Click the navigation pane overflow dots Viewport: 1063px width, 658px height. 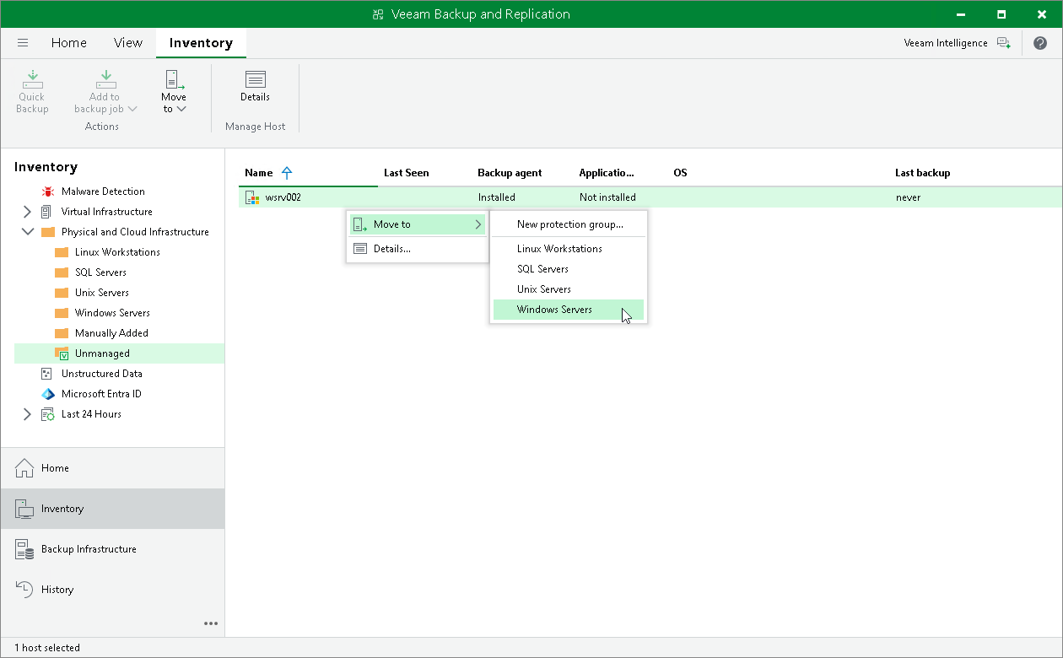point(211,623)
